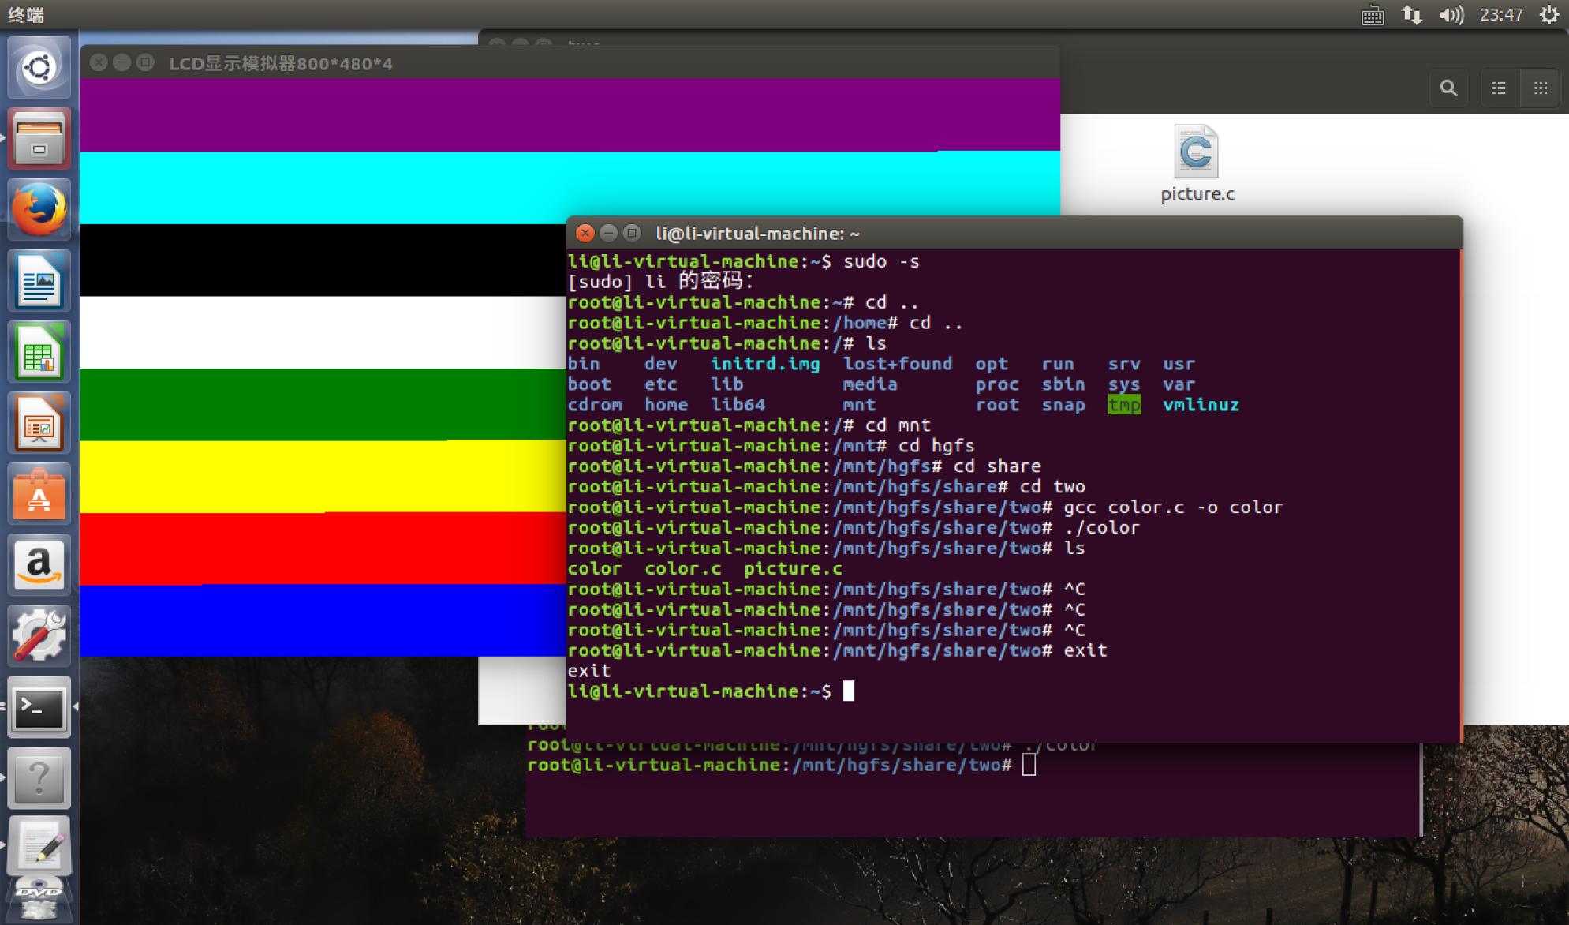This screenshot has width=1569, height=925.
Task: Open a new Terminal from the launcher
Action: (x=39, y=708)
